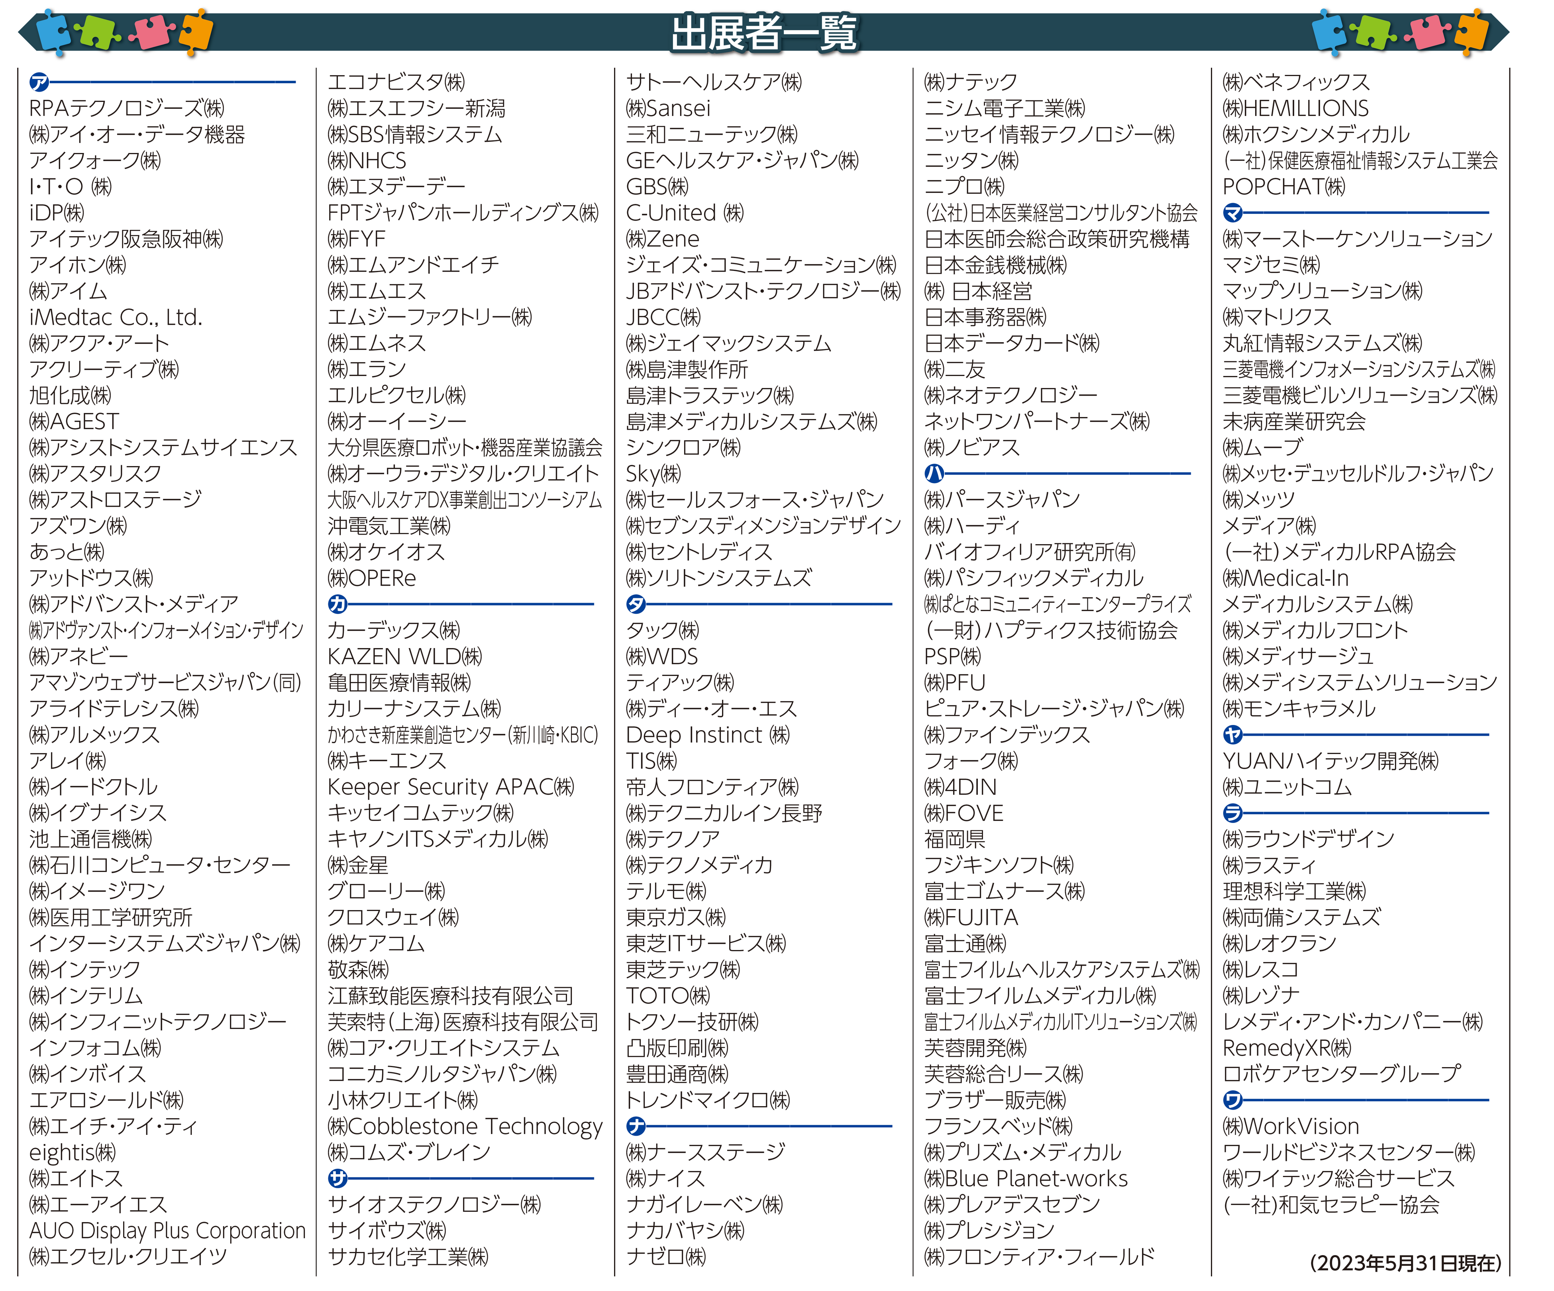Click the ヤ section marker icon
This screenshot has width=1554, height=1291.
pyautogui.click(x=1233, y=735)
